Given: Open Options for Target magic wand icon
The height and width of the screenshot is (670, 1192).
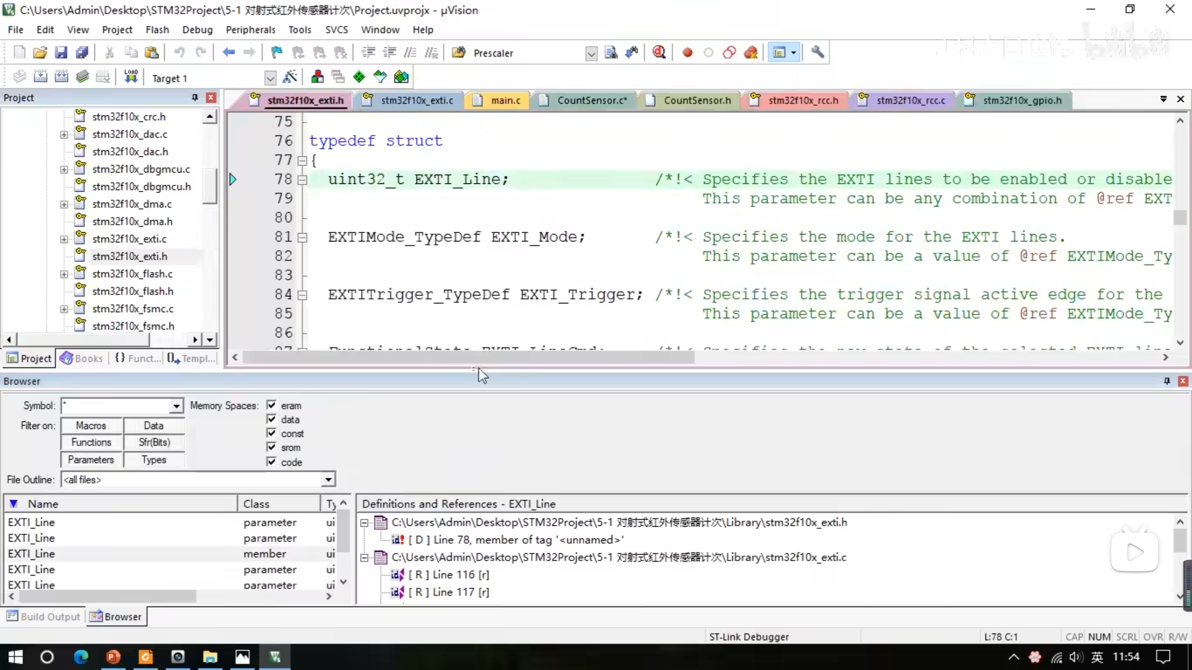Looking at the screenshot, I should tap(290, 77).
